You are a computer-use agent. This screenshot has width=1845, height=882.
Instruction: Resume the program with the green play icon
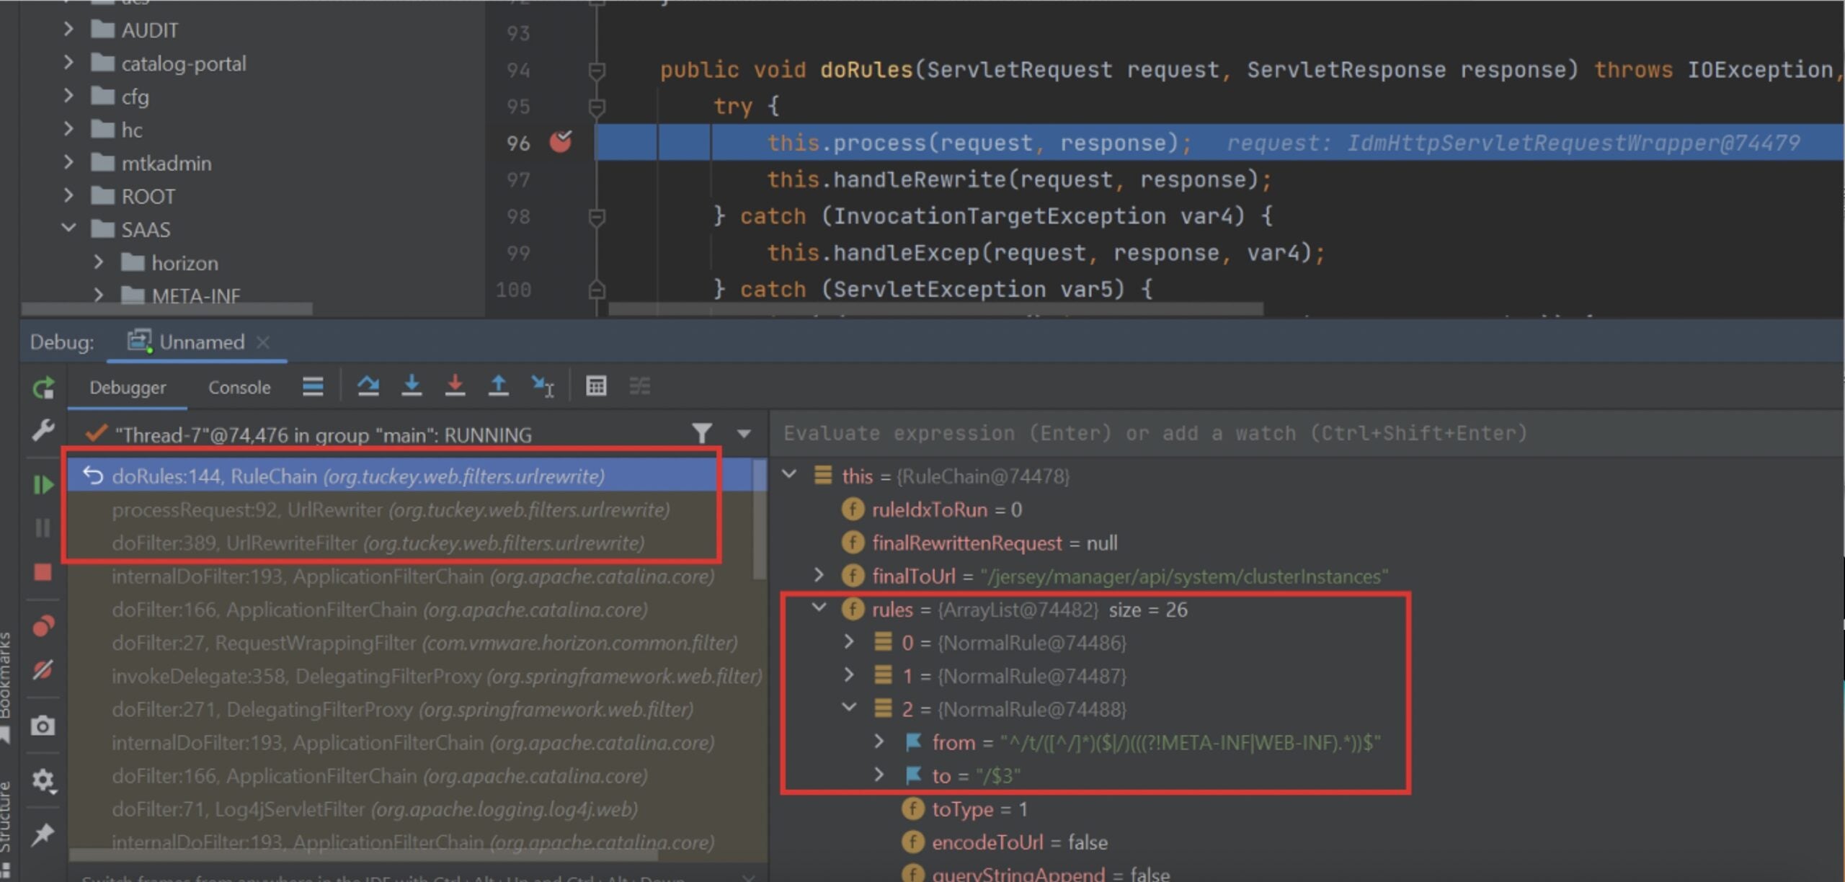[43, 484]
